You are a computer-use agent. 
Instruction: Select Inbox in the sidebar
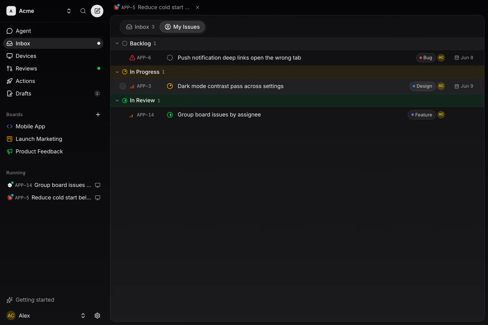[x=53, y=43]
